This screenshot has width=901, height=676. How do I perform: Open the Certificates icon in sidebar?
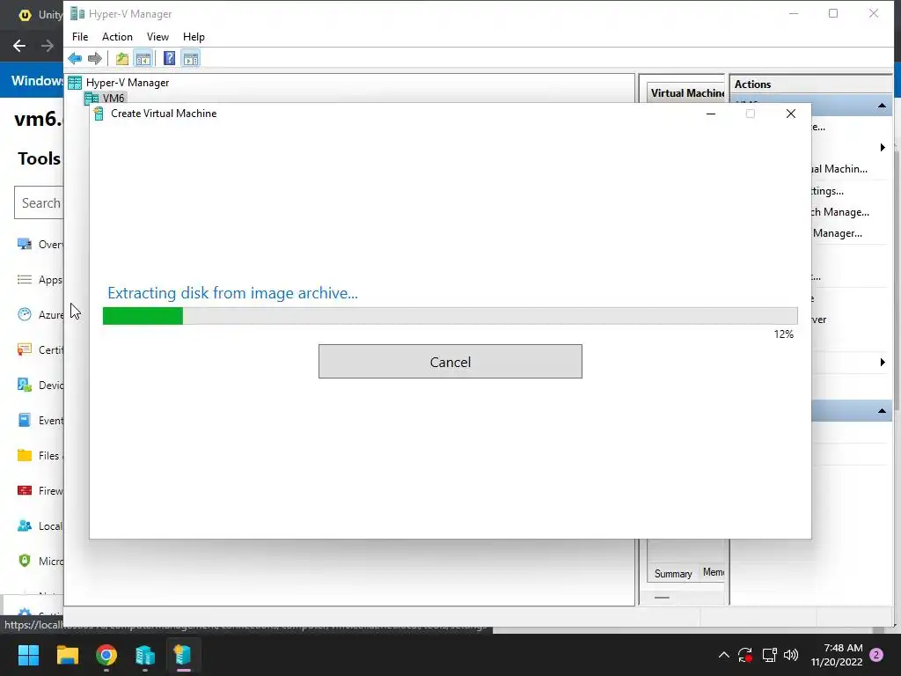(24, 349)
